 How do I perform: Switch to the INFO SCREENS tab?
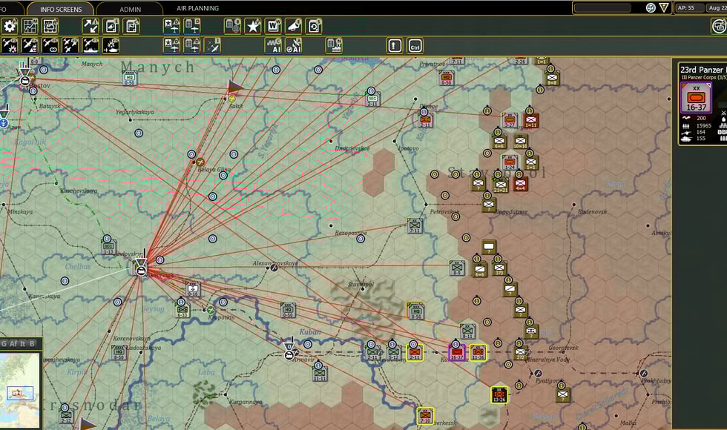click(x=61, y=9)
